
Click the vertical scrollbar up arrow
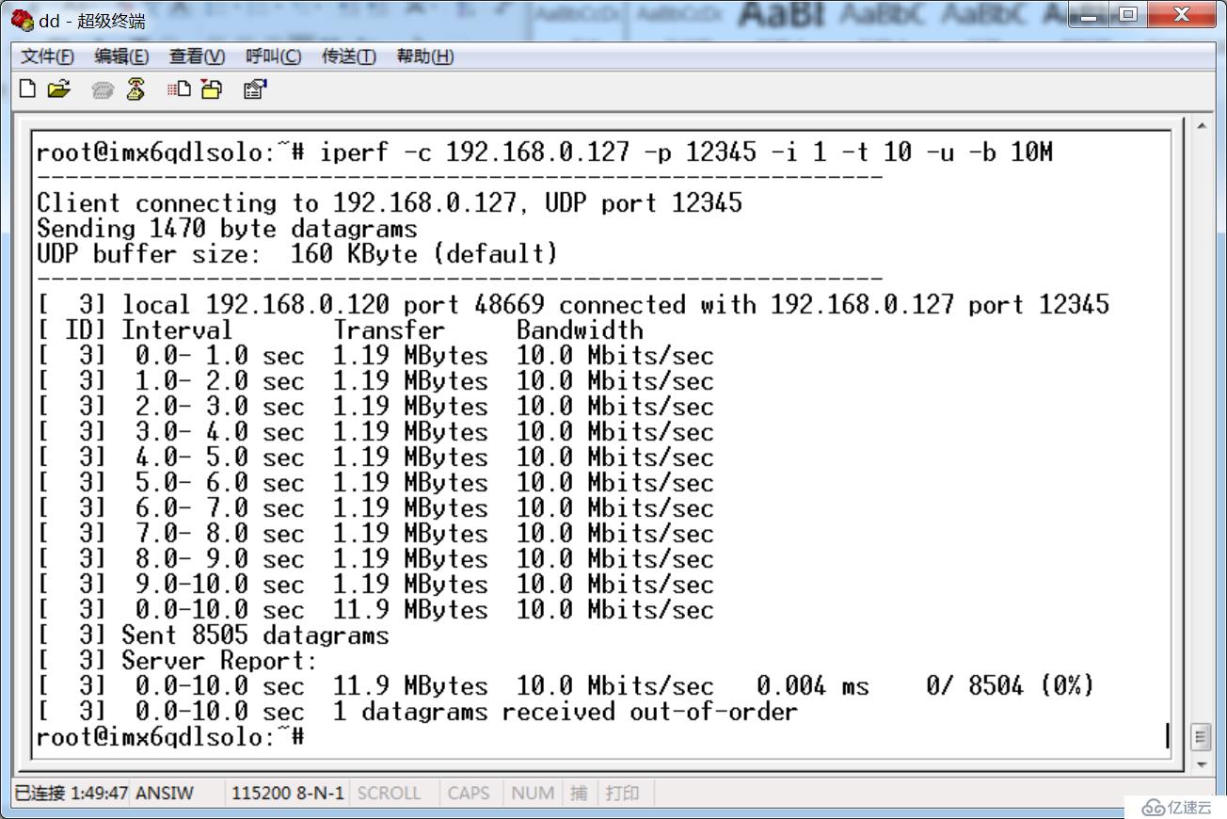(x=1201, y=126)
